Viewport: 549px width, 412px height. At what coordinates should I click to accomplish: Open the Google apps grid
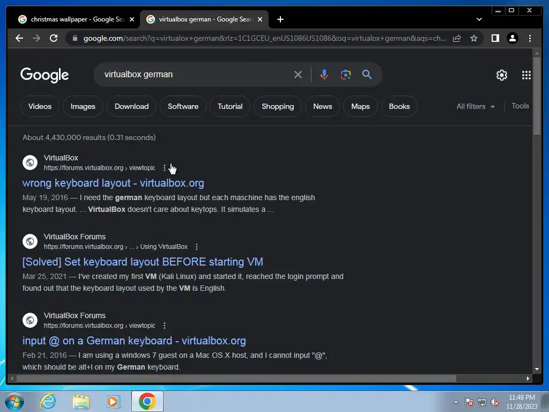click(526, 75)
